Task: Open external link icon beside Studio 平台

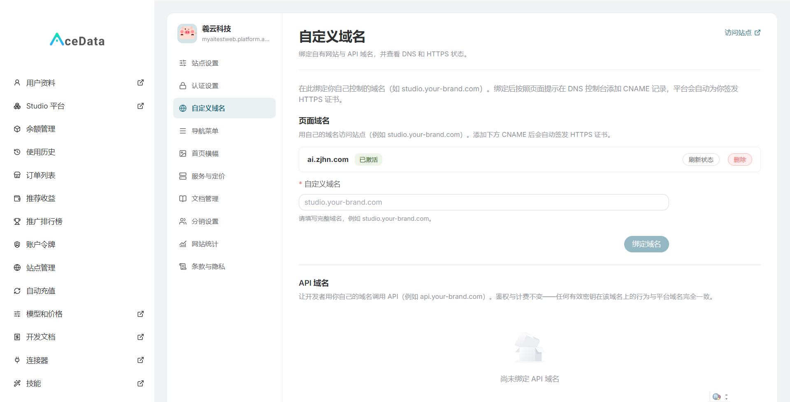Action: (x=140, y=106)
